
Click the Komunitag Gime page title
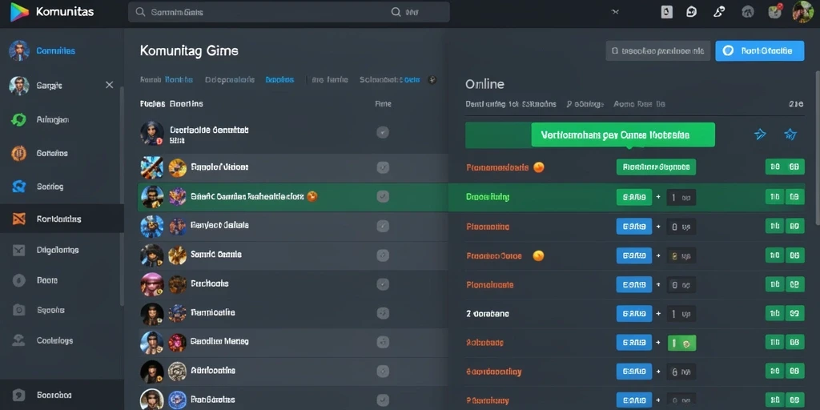tap(189, 50)
